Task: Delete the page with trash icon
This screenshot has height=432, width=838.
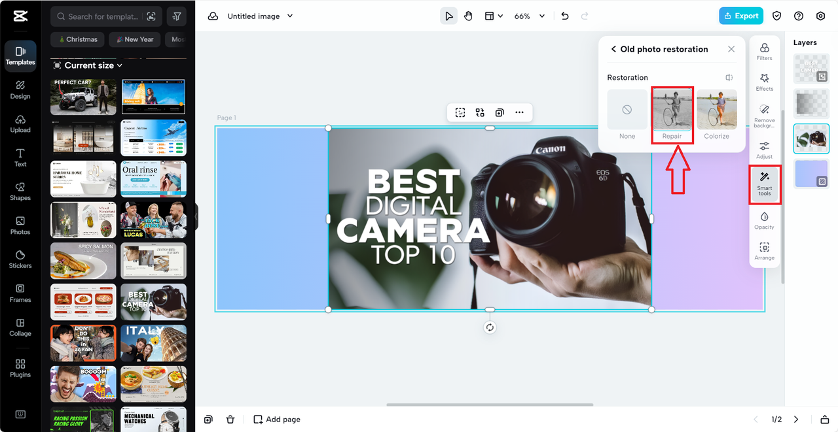Action: [230, 420]
